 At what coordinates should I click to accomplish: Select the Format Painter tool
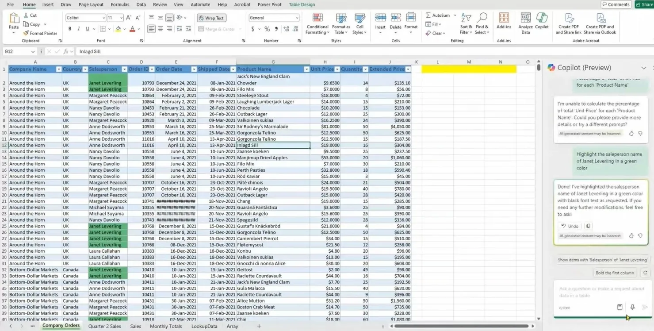click(40, 33)
